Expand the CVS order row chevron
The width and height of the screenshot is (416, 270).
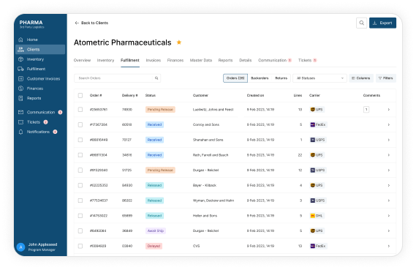pyautogui.click(x=389, y=246)
